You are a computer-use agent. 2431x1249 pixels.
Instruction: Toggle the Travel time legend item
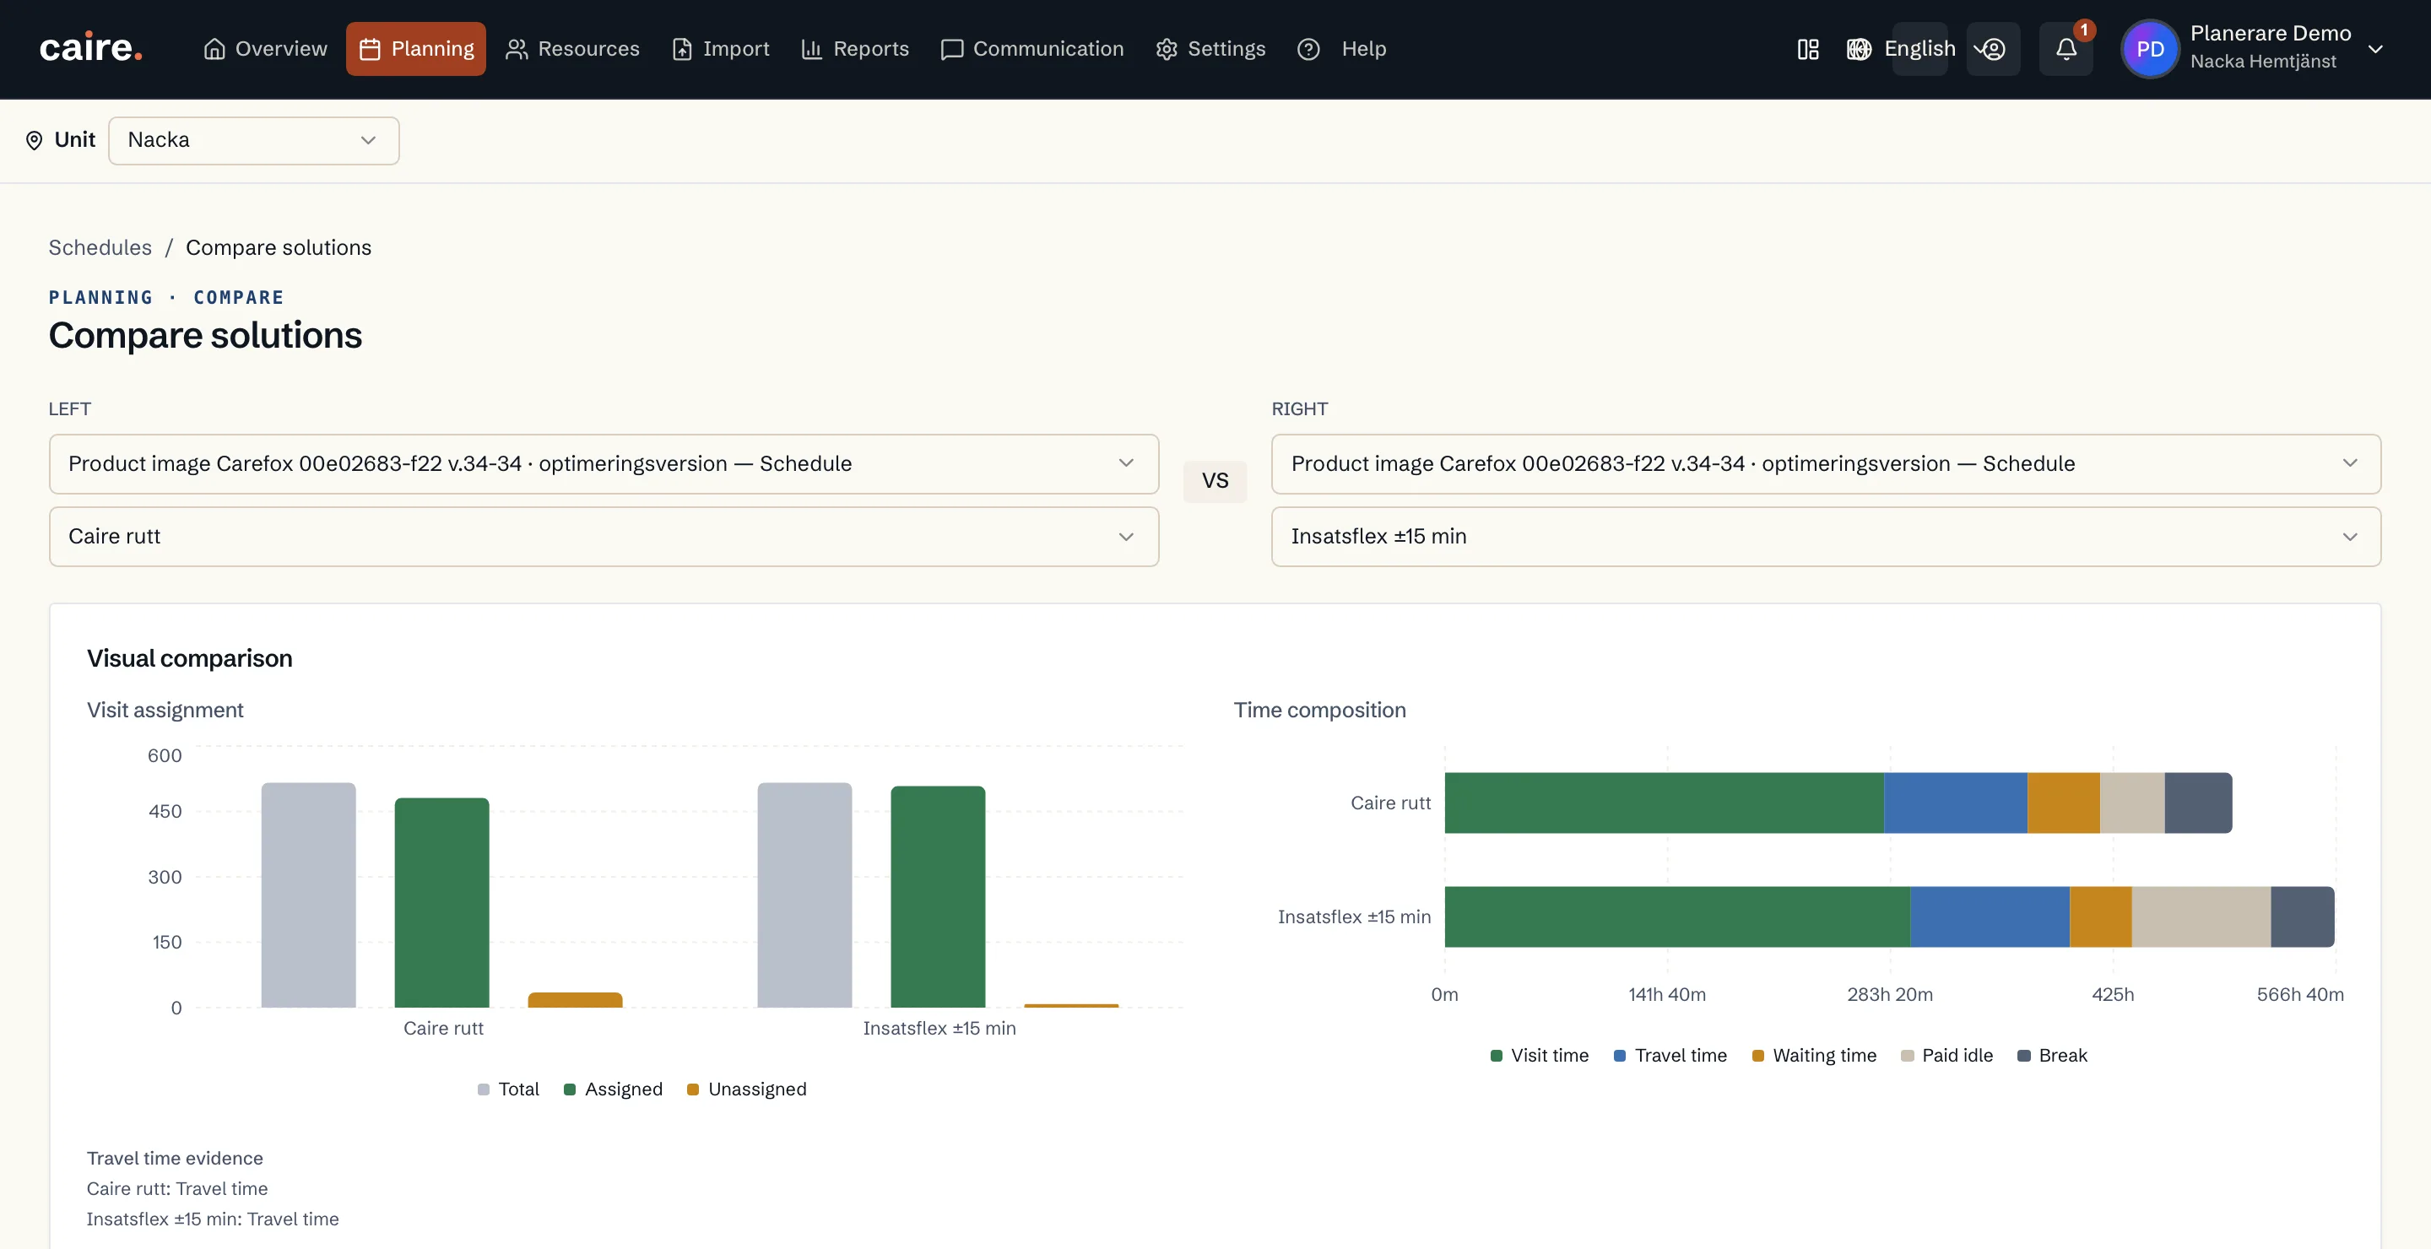1670,1056
